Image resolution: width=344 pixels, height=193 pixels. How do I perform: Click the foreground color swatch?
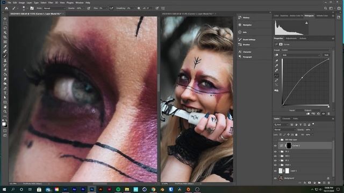[x=4, y=124]
